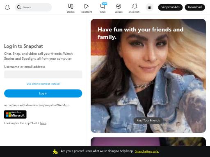Click 'Have fun with your friends' headline
The width and height of the screenshot is (210, 157).
coord(140,33)
